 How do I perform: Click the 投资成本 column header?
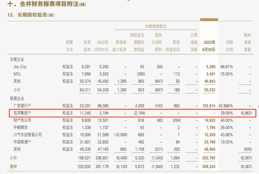(87, 46)
